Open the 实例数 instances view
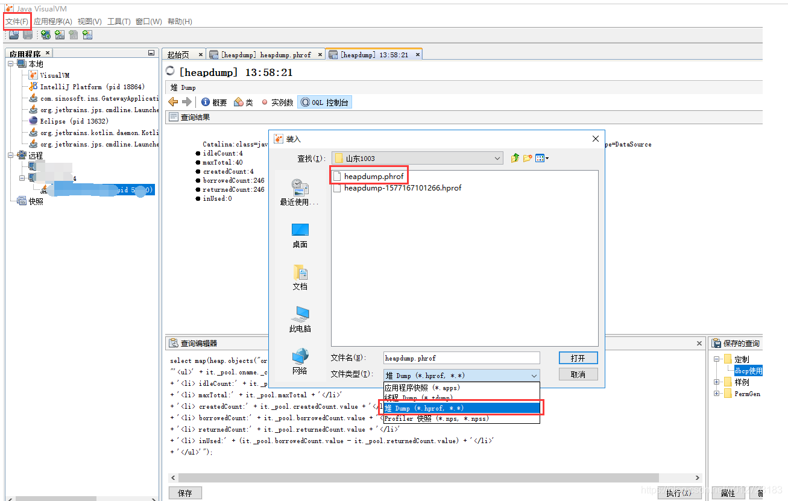The image size is (788, 501). (x=277, y=102)
